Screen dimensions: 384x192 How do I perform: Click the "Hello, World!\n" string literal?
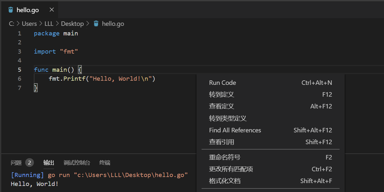click(x=120, y=78)
